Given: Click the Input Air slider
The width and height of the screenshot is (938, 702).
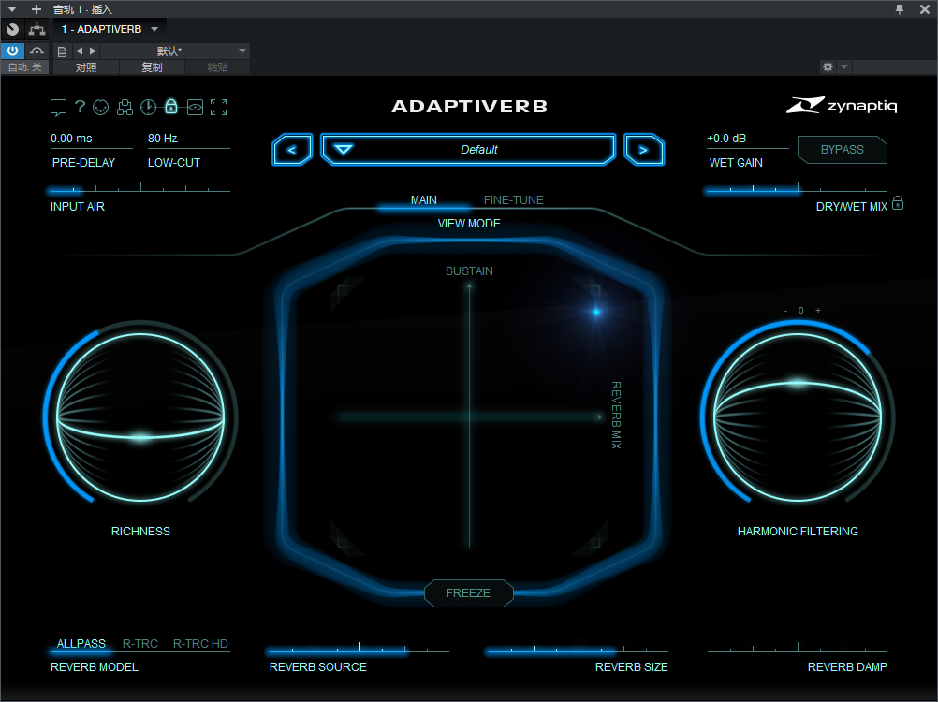Looking at the screenshot, I should 140,189.
